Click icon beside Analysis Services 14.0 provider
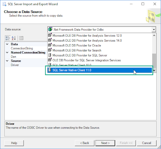The width and height of the screenshot is (161, 149). (x=50, y=40)
